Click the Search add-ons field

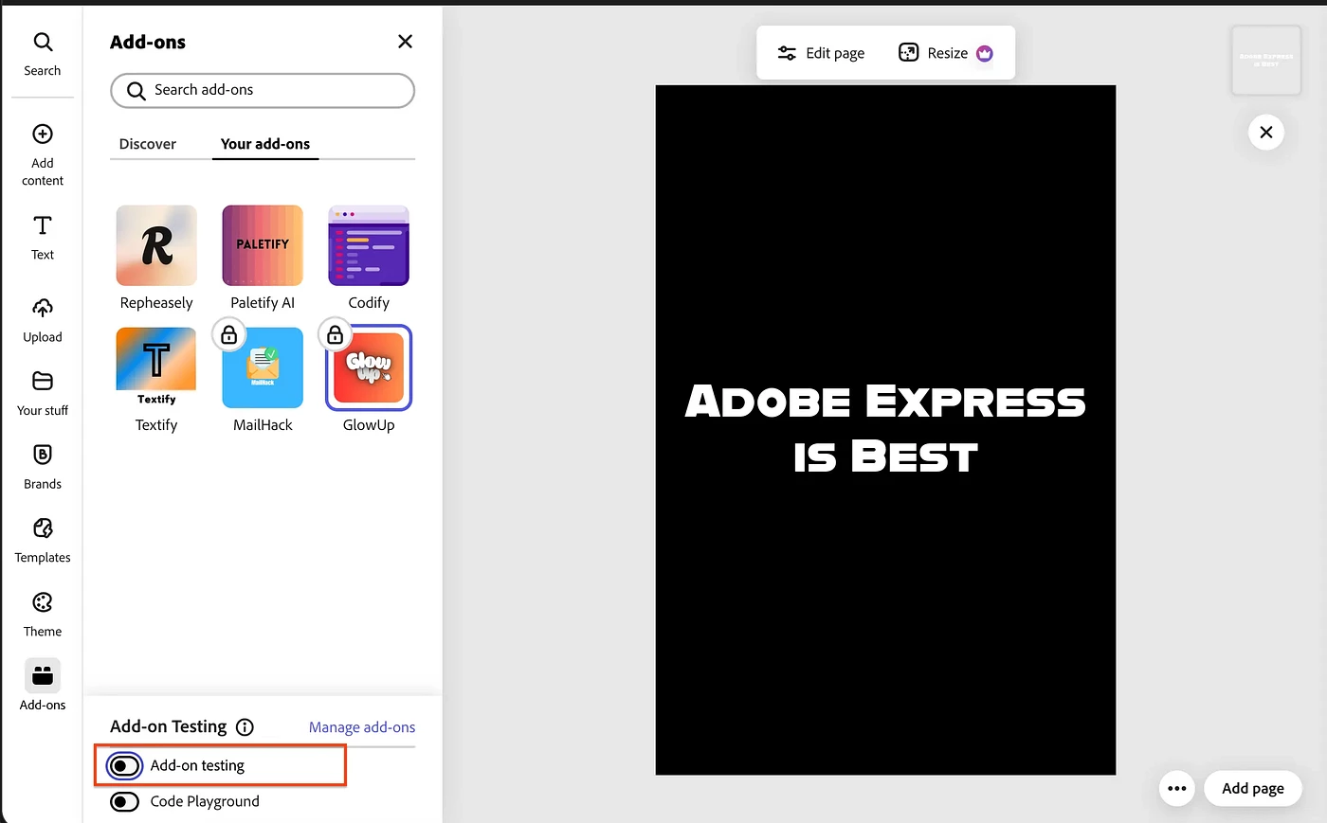(263, 91)
